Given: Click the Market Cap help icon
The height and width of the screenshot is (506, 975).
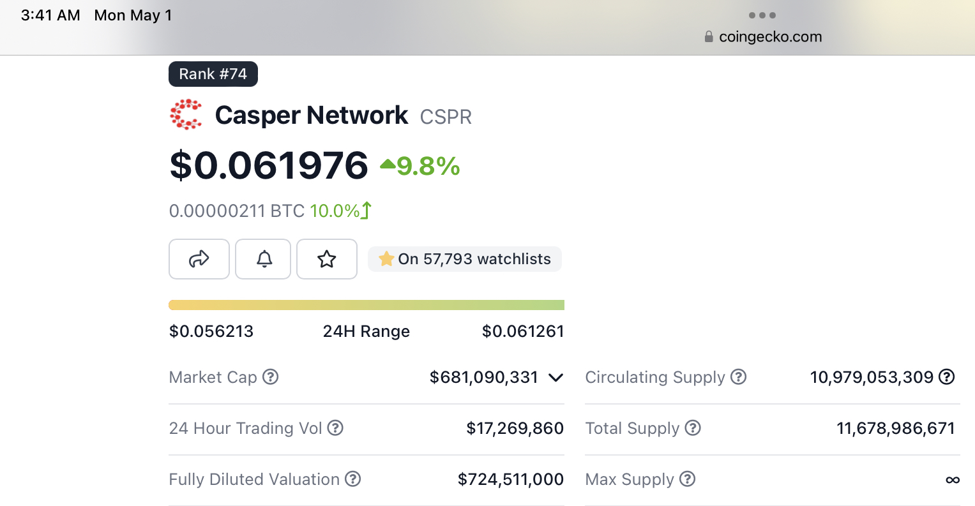Looking at the screenshot, I should coord(271,377).
